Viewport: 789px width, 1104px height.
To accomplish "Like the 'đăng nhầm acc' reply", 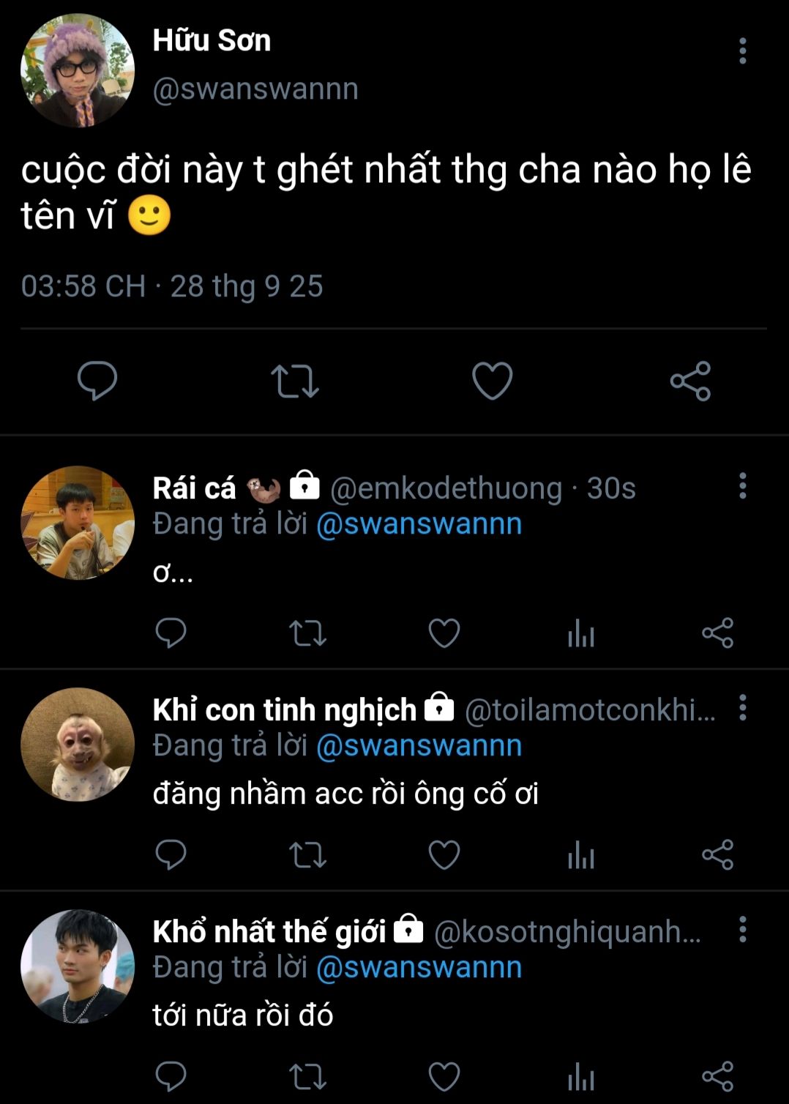I will [444, 855].
